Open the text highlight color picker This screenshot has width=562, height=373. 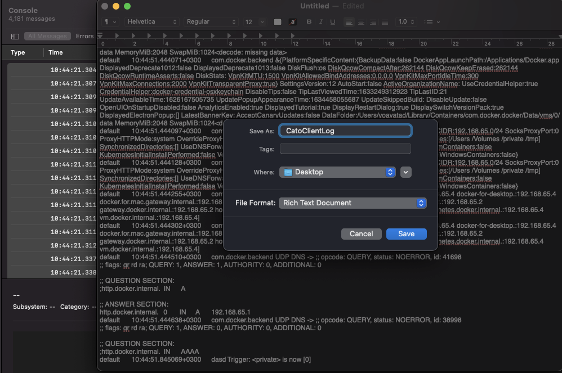click(293, 22)
